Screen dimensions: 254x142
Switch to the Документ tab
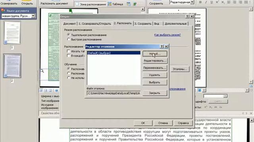(x=69, y=24)
